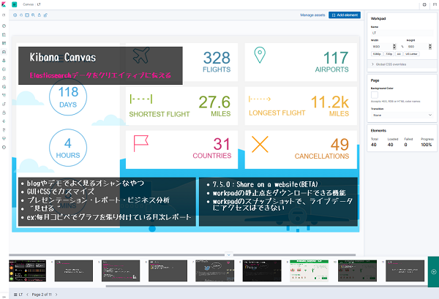This screenshot has height=299, width=439.
Task: Select page 7 thumbnail
Action: (x=215, y=270)
